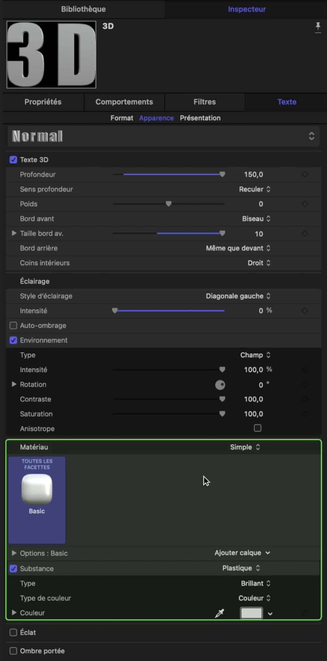Open the Type de couleur dropdown
327x661 pixels.
click(x=254, y=598)
